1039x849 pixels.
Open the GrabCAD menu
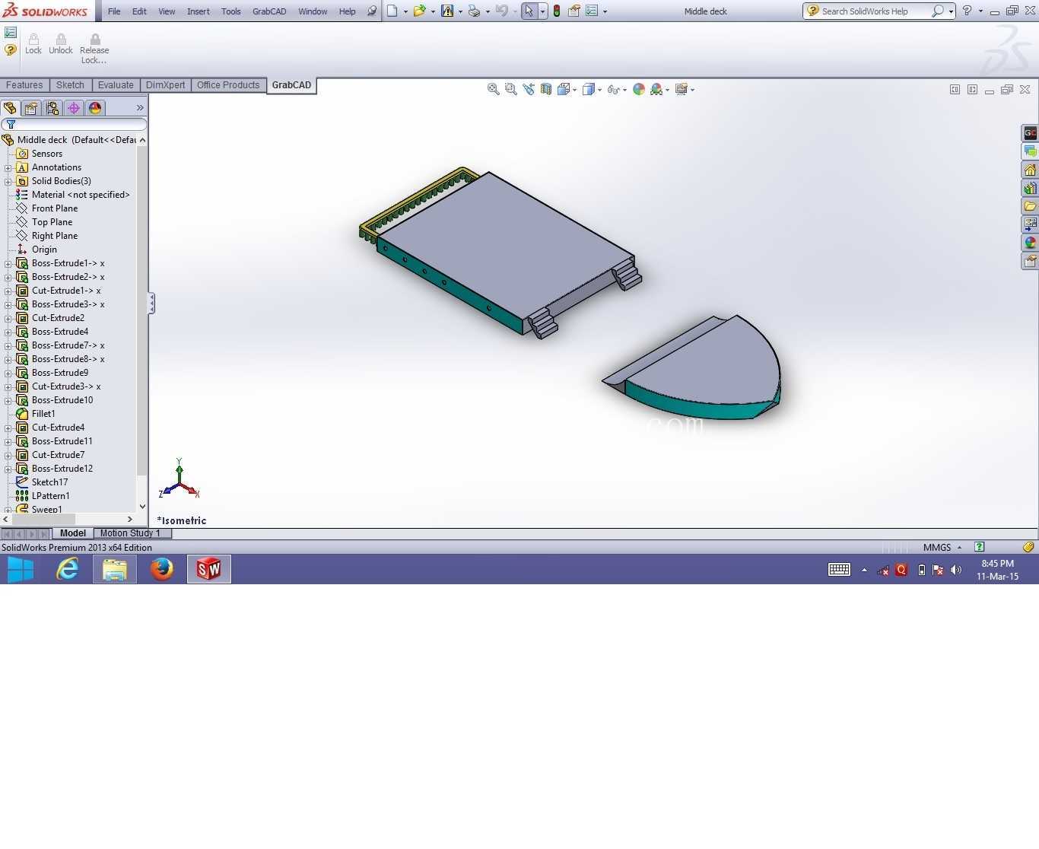pos(269,11)
